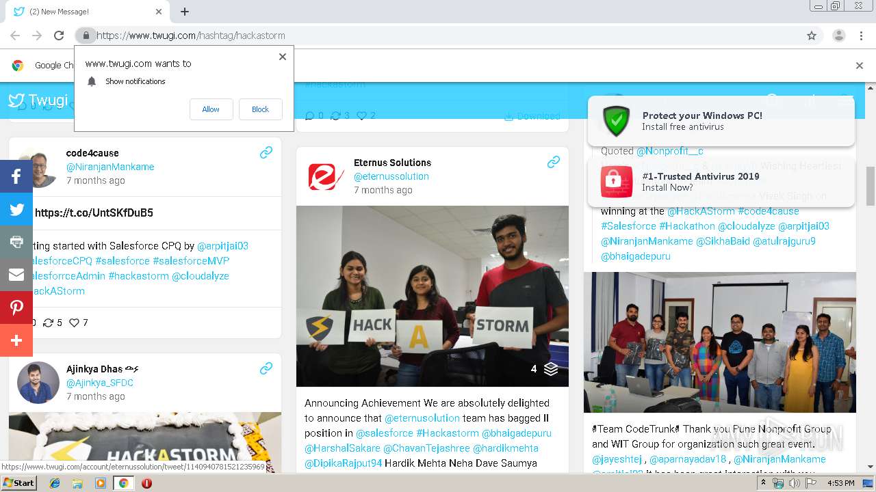The width and height of the screenshot is (876, 492).
Task: Open the Windows Start menu
Action: (18, 482)
